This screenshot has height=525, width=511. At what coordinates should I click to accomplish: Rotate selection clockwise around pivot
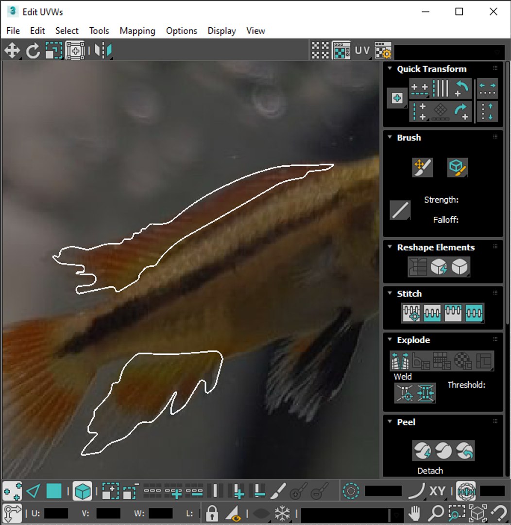pos(461,112)
